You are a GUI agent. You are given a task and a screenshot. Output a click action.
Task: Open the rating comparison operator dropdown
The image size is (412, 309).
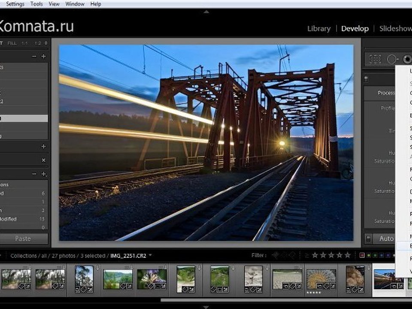(306, 255)
